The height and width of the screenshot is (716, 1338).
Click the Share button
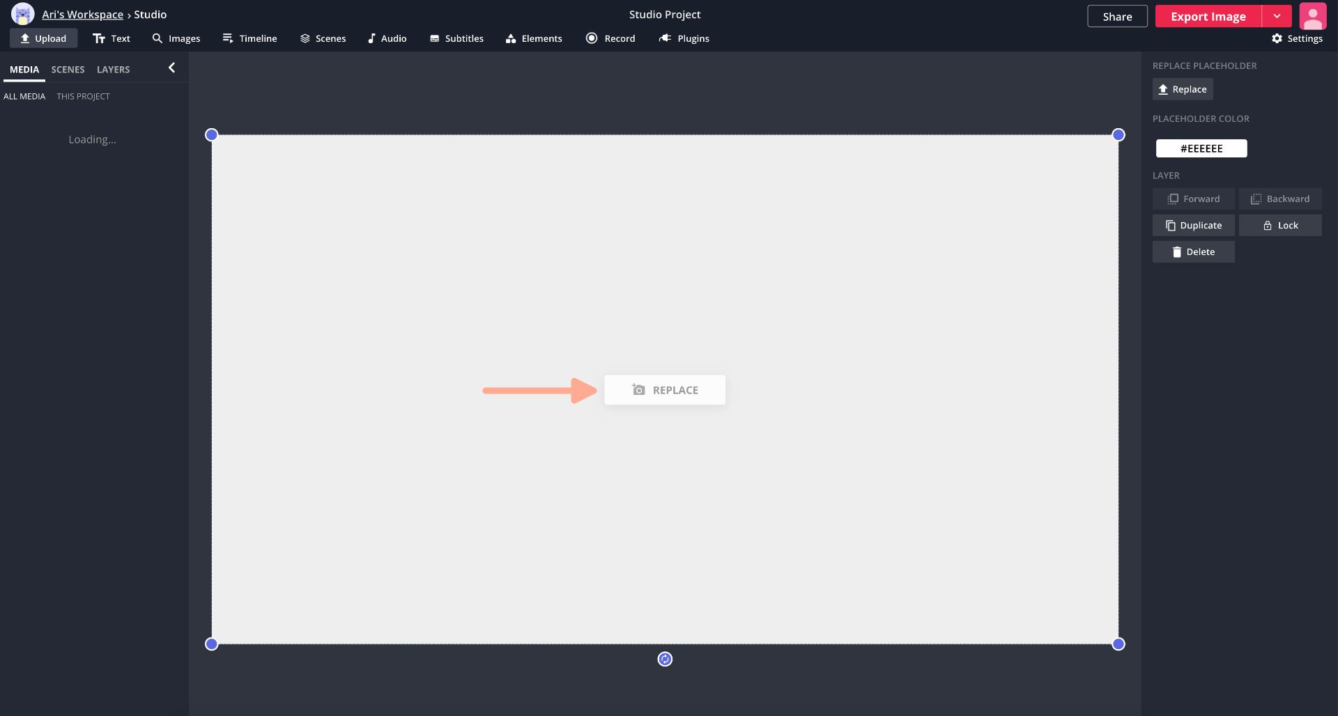(x=1117, y=15)
